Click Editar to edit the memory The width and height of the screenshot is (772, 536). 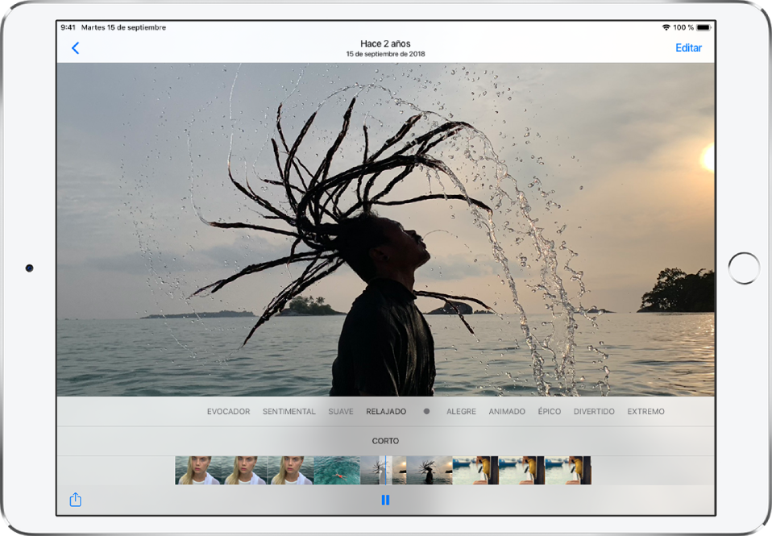[688, 48]
